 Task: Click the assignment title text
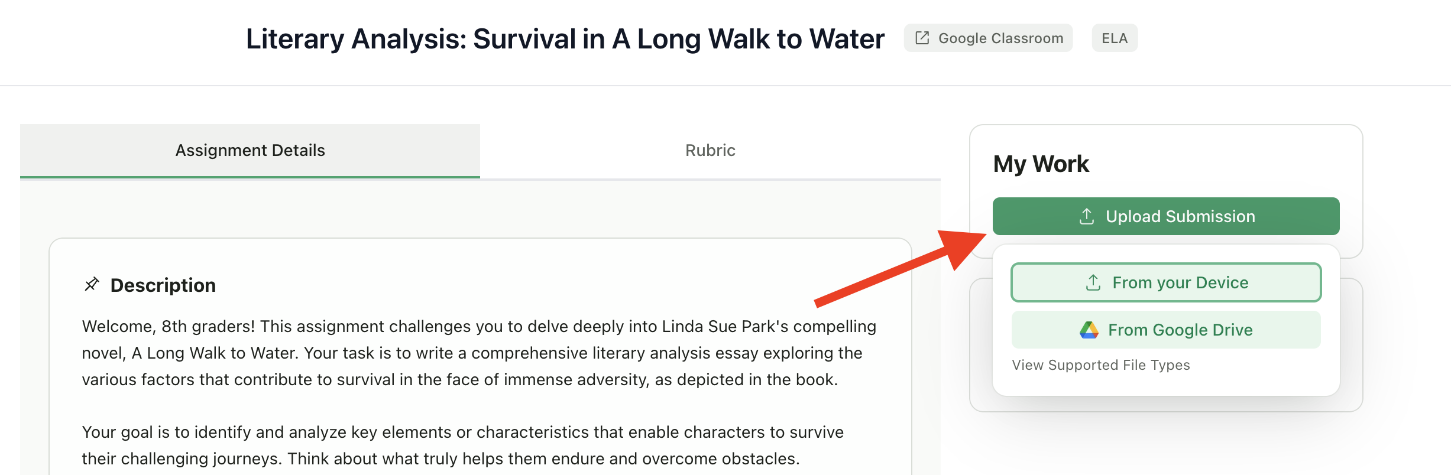click(x=565, y=38)
